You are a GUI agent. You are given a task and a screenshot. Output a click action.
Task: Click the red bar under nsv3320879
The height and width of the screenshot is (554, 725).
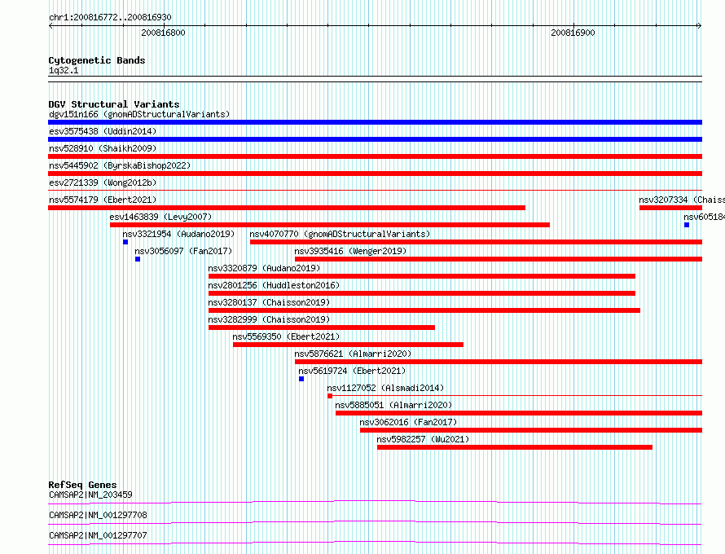(422, 276)
